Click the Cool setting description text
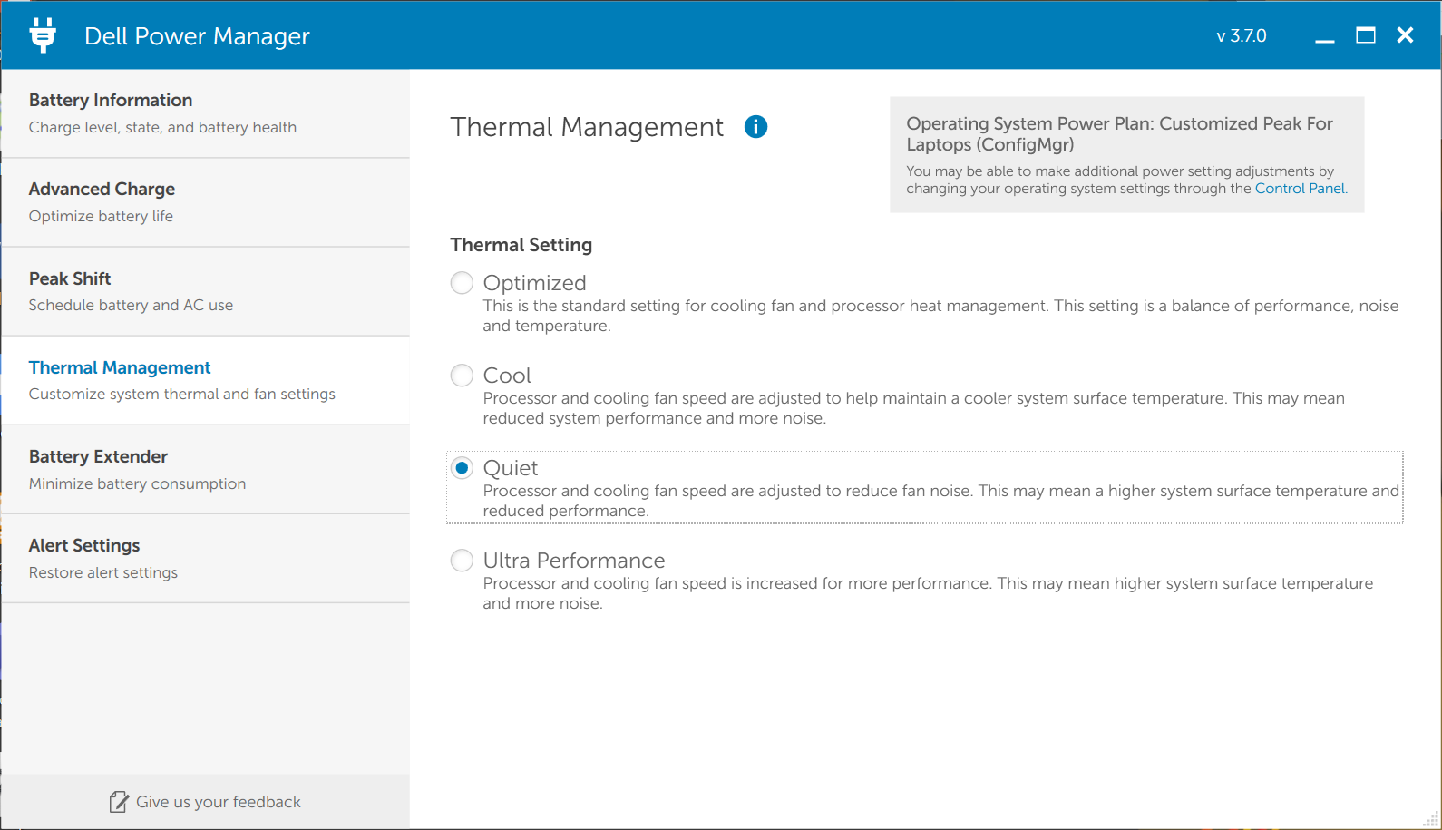The width and height of the screenshot is (1442, 830). [x=913, y=408]
